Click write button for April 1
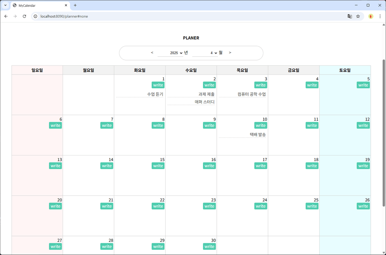 pyautogui.click(x=158, y=85)
